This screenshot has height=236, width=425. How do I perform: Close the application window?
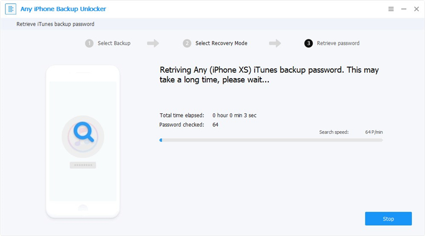416,9
